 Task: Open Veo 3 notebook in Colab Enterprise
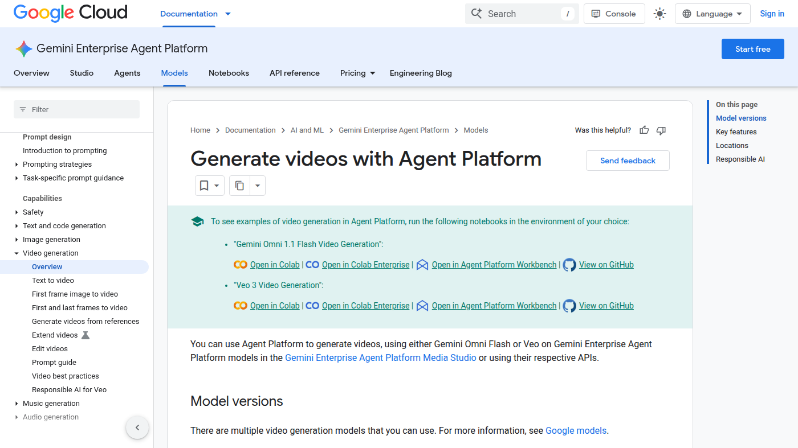point(365,306)
